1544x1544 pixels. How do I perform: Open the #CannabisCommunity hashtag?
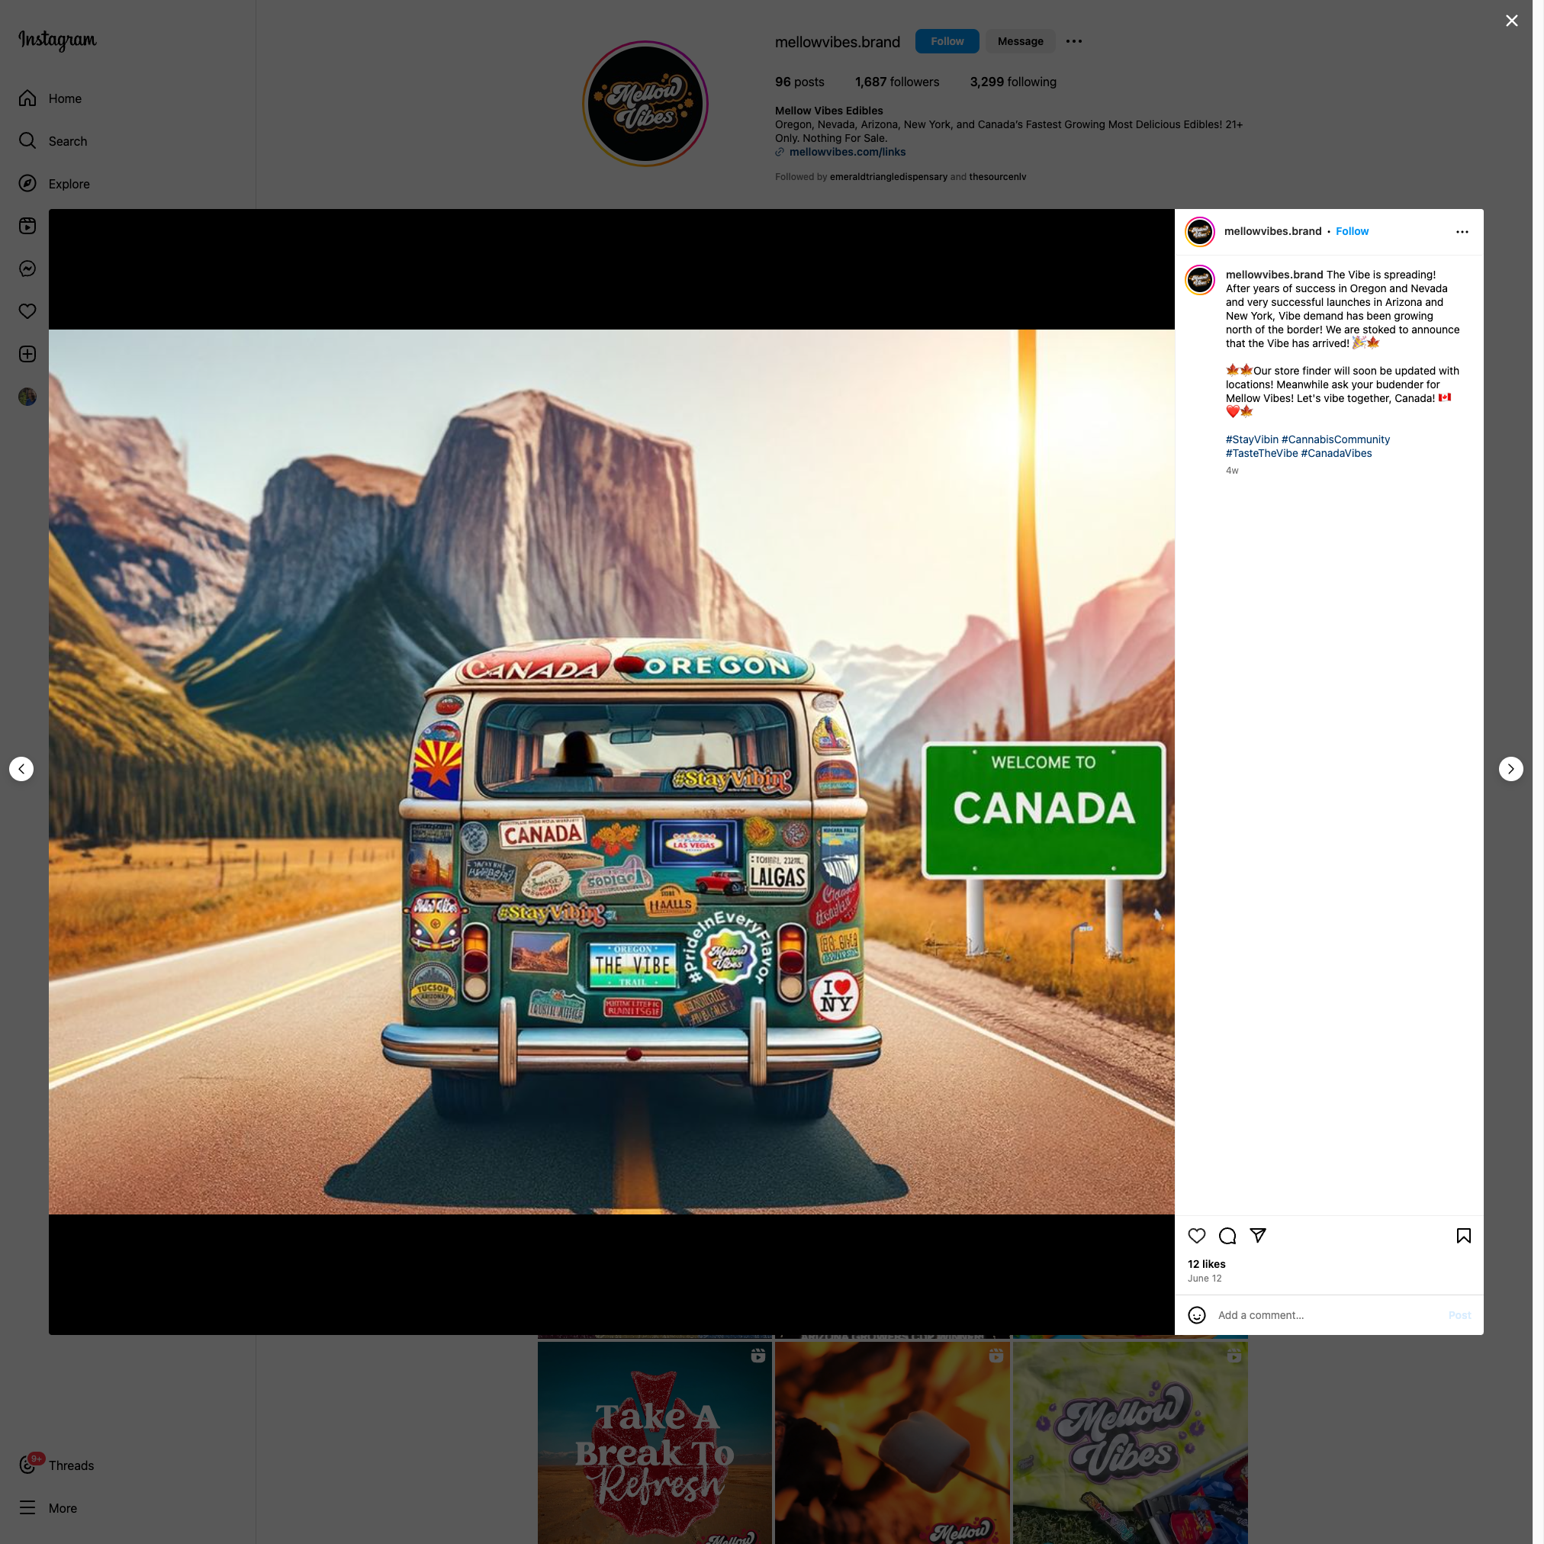coord(1336,439)
